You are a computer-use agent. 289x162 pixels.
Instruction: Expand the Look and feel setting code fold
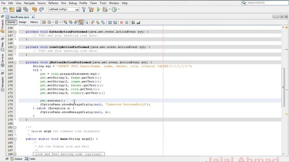coord(15,154)
